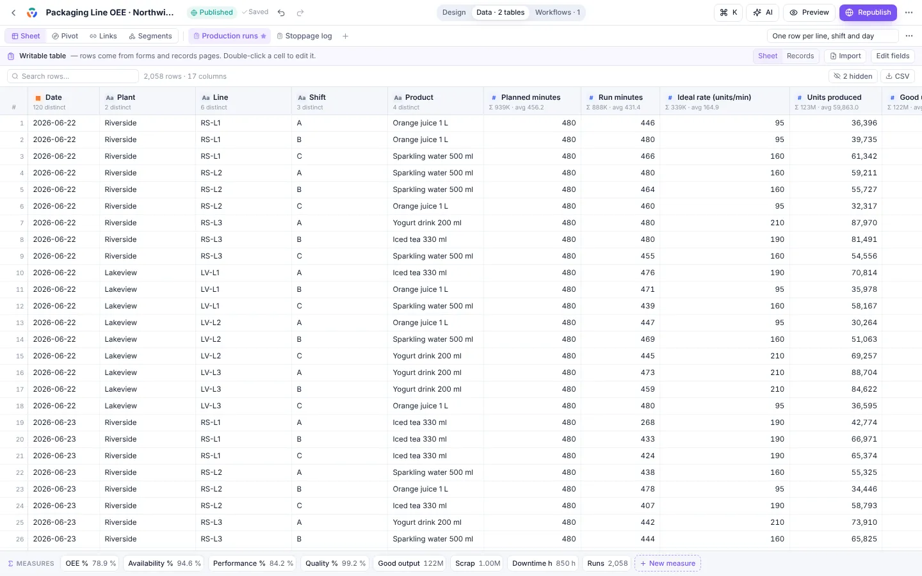
Task: Click the Published status badge
Action: coord(212,12)
